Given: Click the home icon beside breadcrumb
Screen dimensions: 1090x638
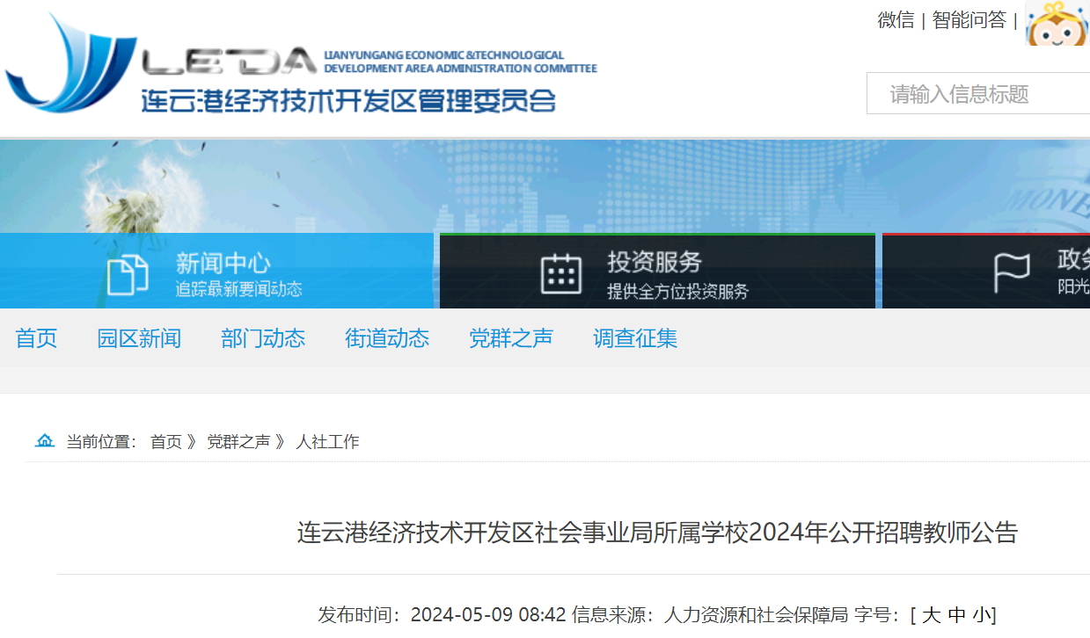Looking at the screenshot, I should coord(45,441).
